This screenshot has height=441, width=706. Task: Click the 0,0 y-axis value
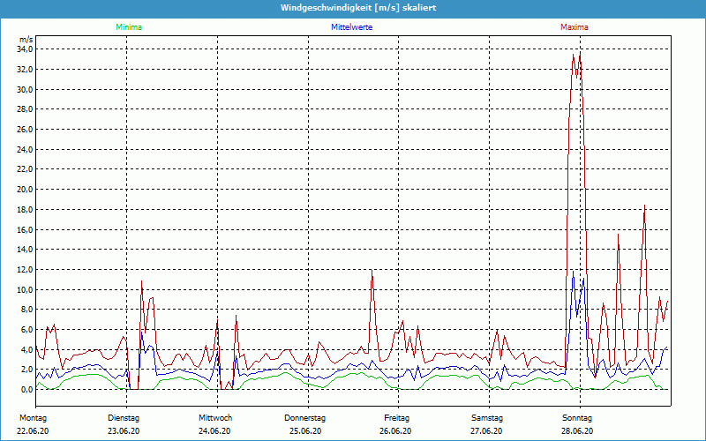(x=27, y=390)
